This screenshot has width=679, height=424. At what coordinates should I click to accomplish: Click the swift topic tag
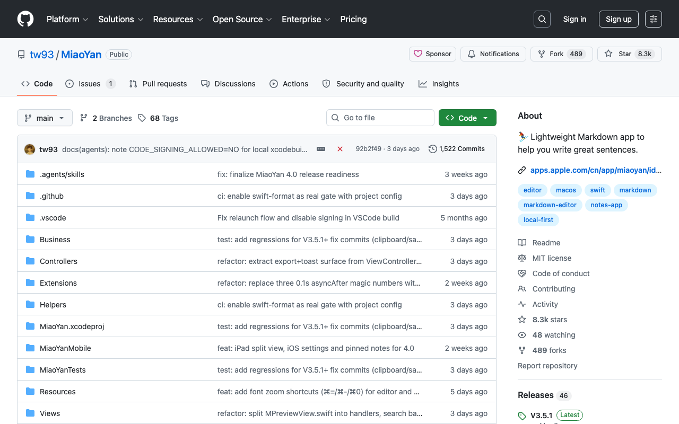click(x=598, y=190)
